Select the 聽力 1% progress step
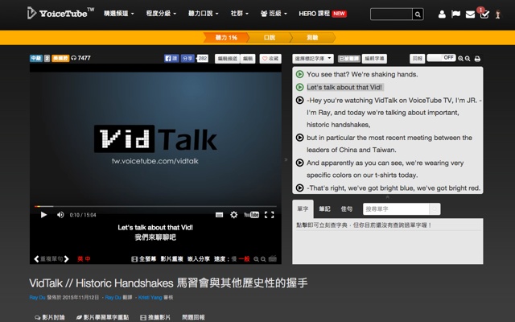Image resolution: width=515 pixels, height=322 pixels. click(226, 38)
